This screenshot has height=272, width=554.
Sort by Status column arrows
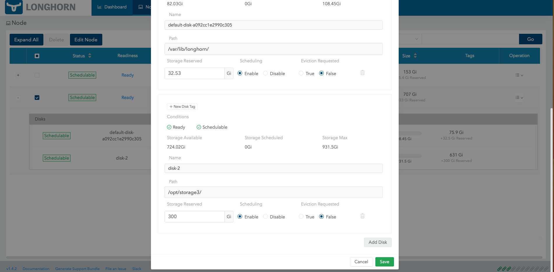(x=90, y=56)
